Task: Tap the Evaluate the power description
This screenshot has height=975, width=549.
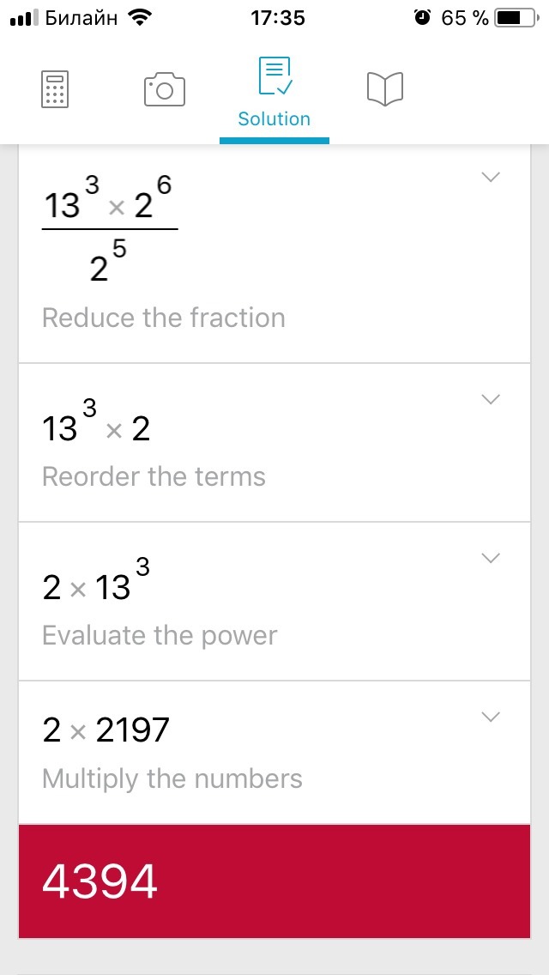Action: point(160,636)
